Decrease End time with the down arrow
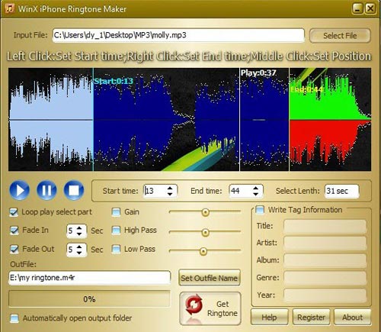 tap(256, 194)
